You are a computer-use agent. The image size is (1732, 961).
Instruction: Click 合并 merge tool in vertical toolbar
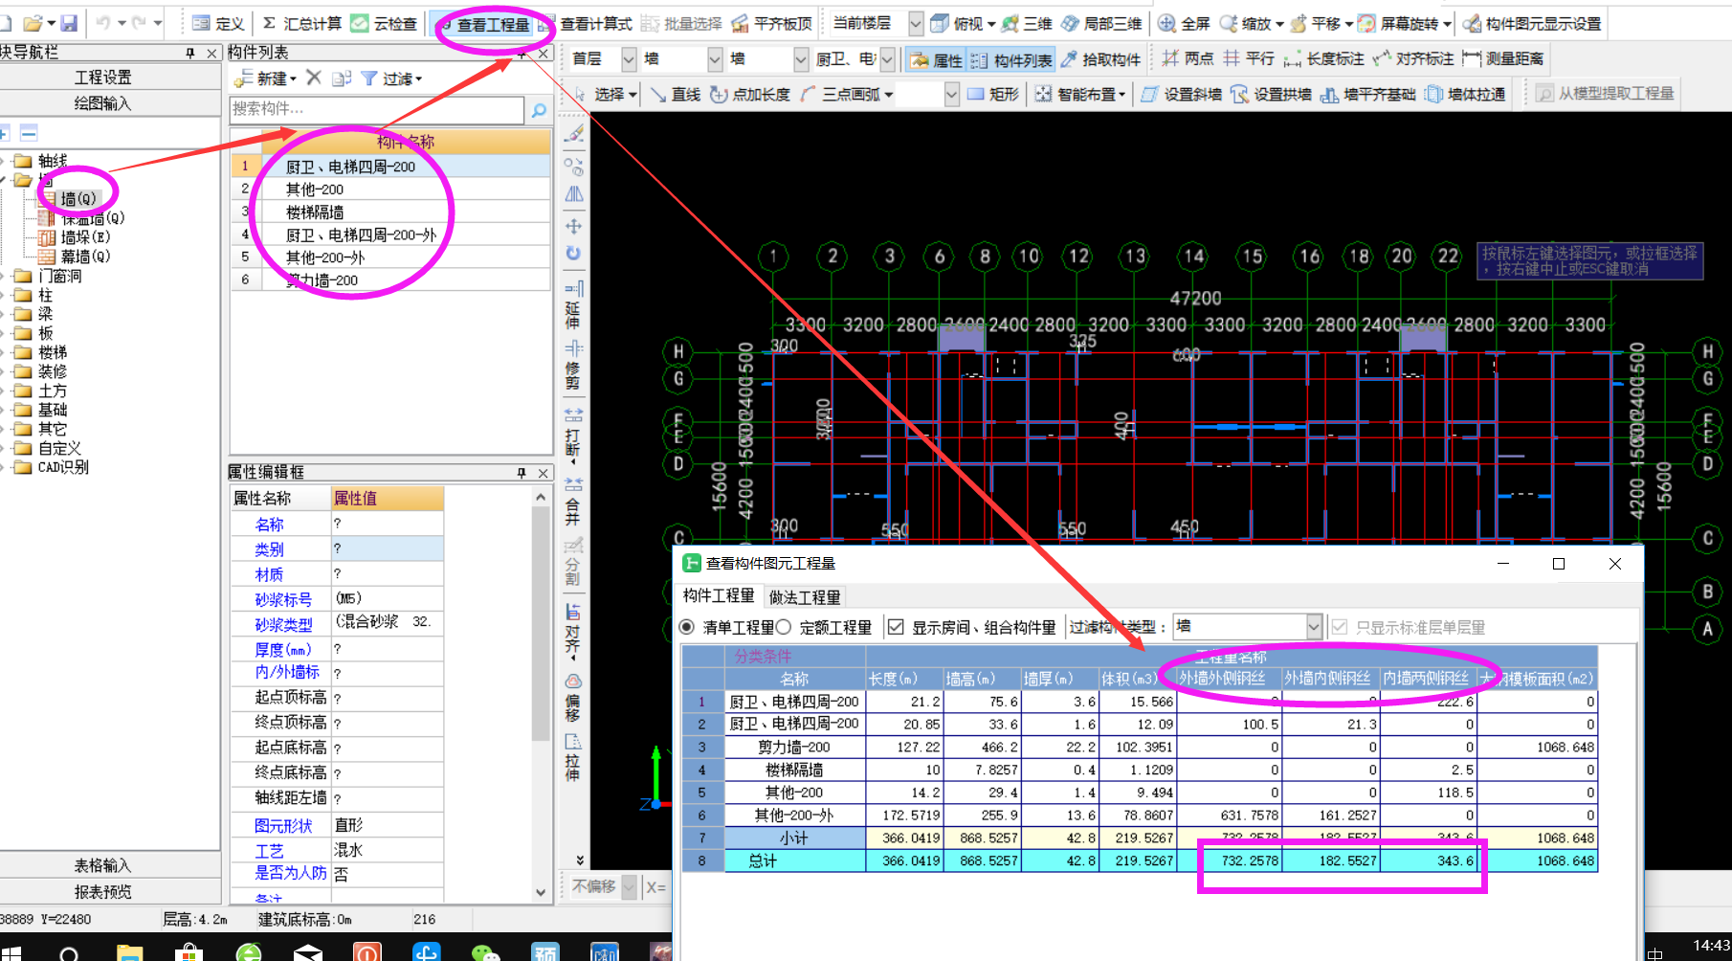[x=573, y=502]
